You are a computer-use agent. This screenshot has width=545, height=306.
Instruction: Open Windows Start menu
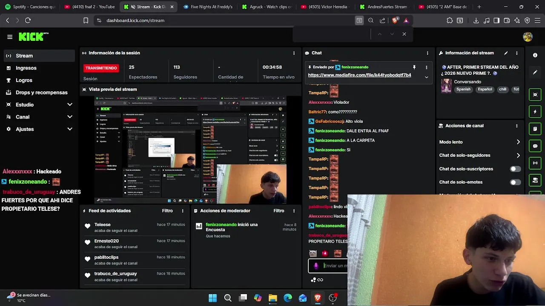[212, 298]
